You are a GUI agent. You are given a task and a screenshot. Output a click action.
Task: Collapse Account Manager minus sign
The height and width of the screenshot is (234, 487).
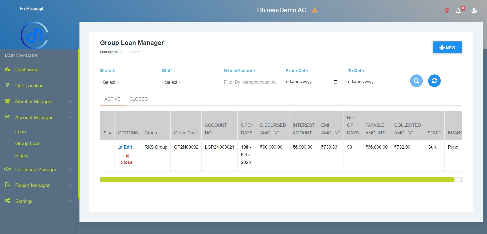(70, 117)
